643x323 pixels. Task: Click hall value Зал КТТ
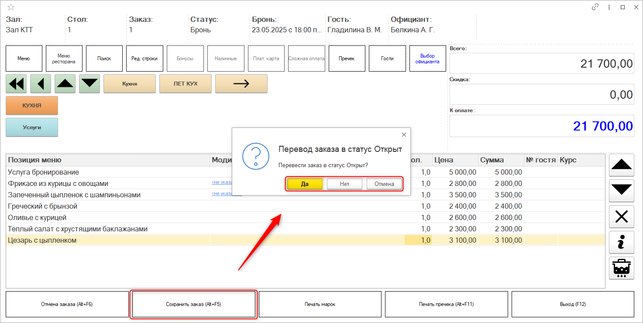(x=19, y=30)
